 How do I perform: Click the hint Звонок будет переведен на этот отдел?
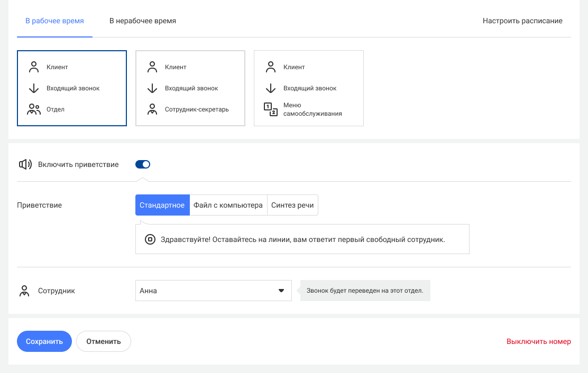pyautogui.click(x=365, y=291)
